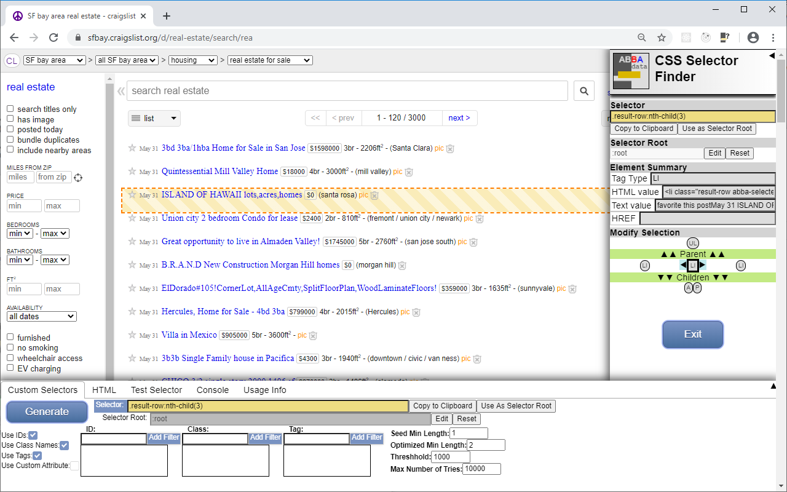This screenshot has width=787, height=492.
Task: Disable Use IDs checkbox
Action: (x=33, y=435)
